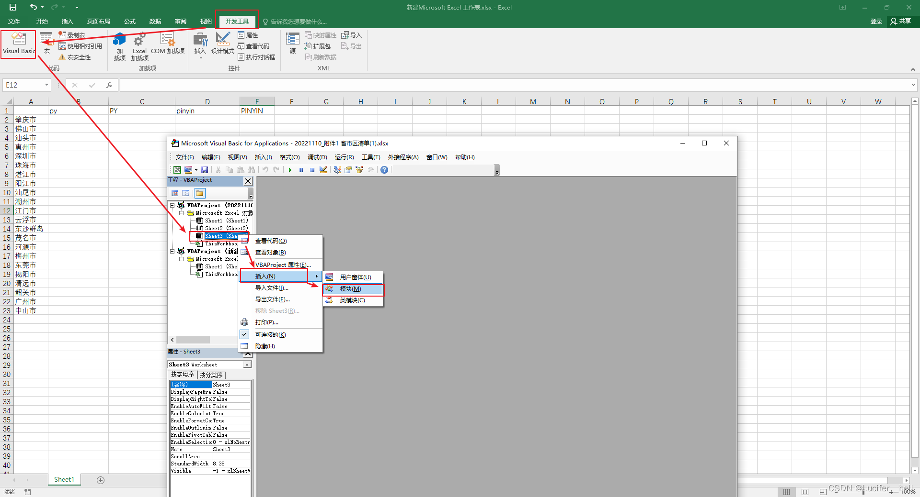Switch to the 视图 ribbon tab

pyautogui.click(x=206, y=21)
